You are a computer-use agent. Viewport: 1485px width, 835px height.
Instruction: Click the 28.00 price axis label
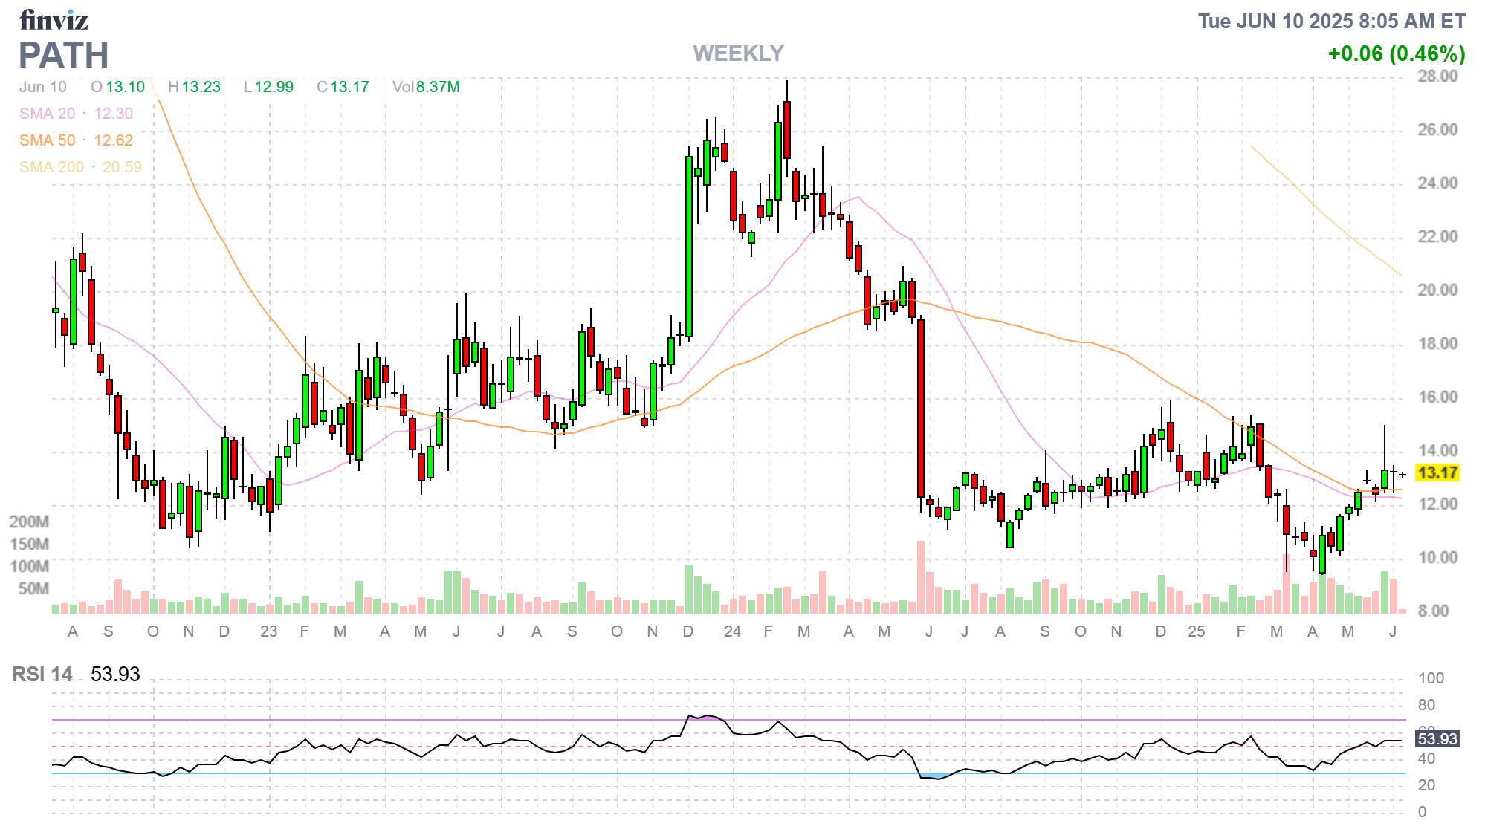(1437, 76)
